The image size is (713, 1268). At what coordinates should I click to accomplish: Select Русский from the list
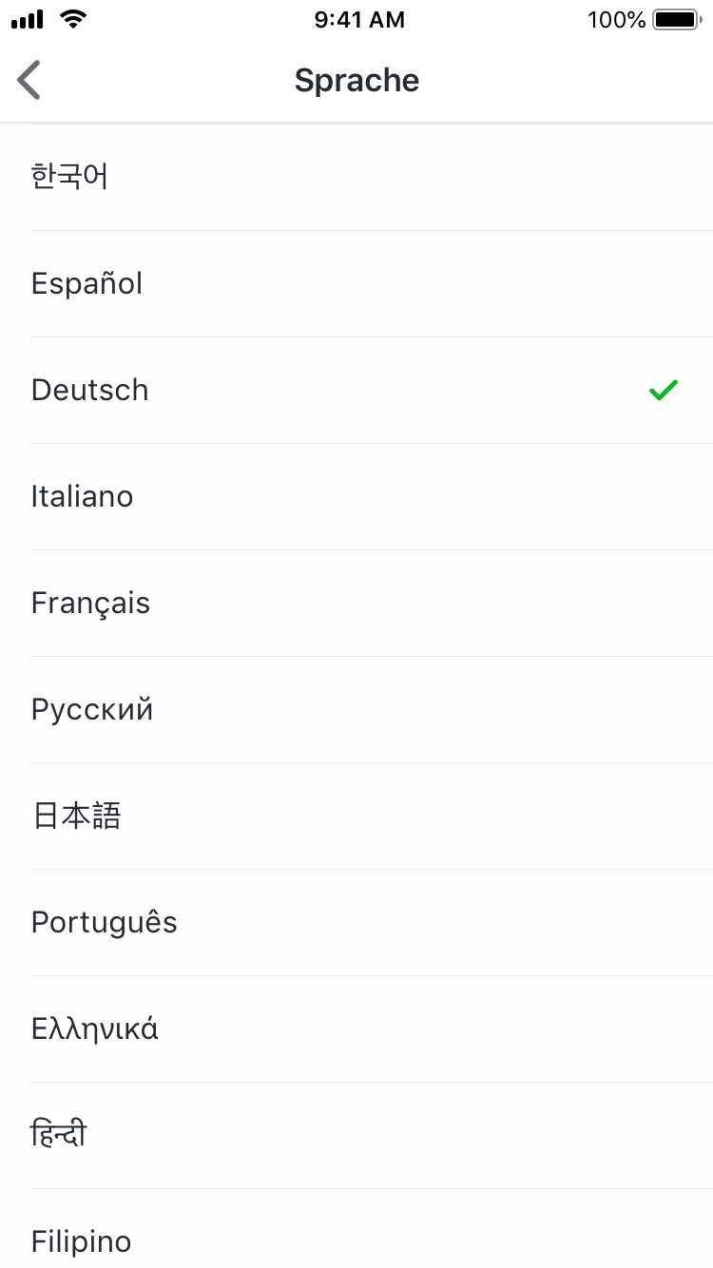tap(92, 709)
